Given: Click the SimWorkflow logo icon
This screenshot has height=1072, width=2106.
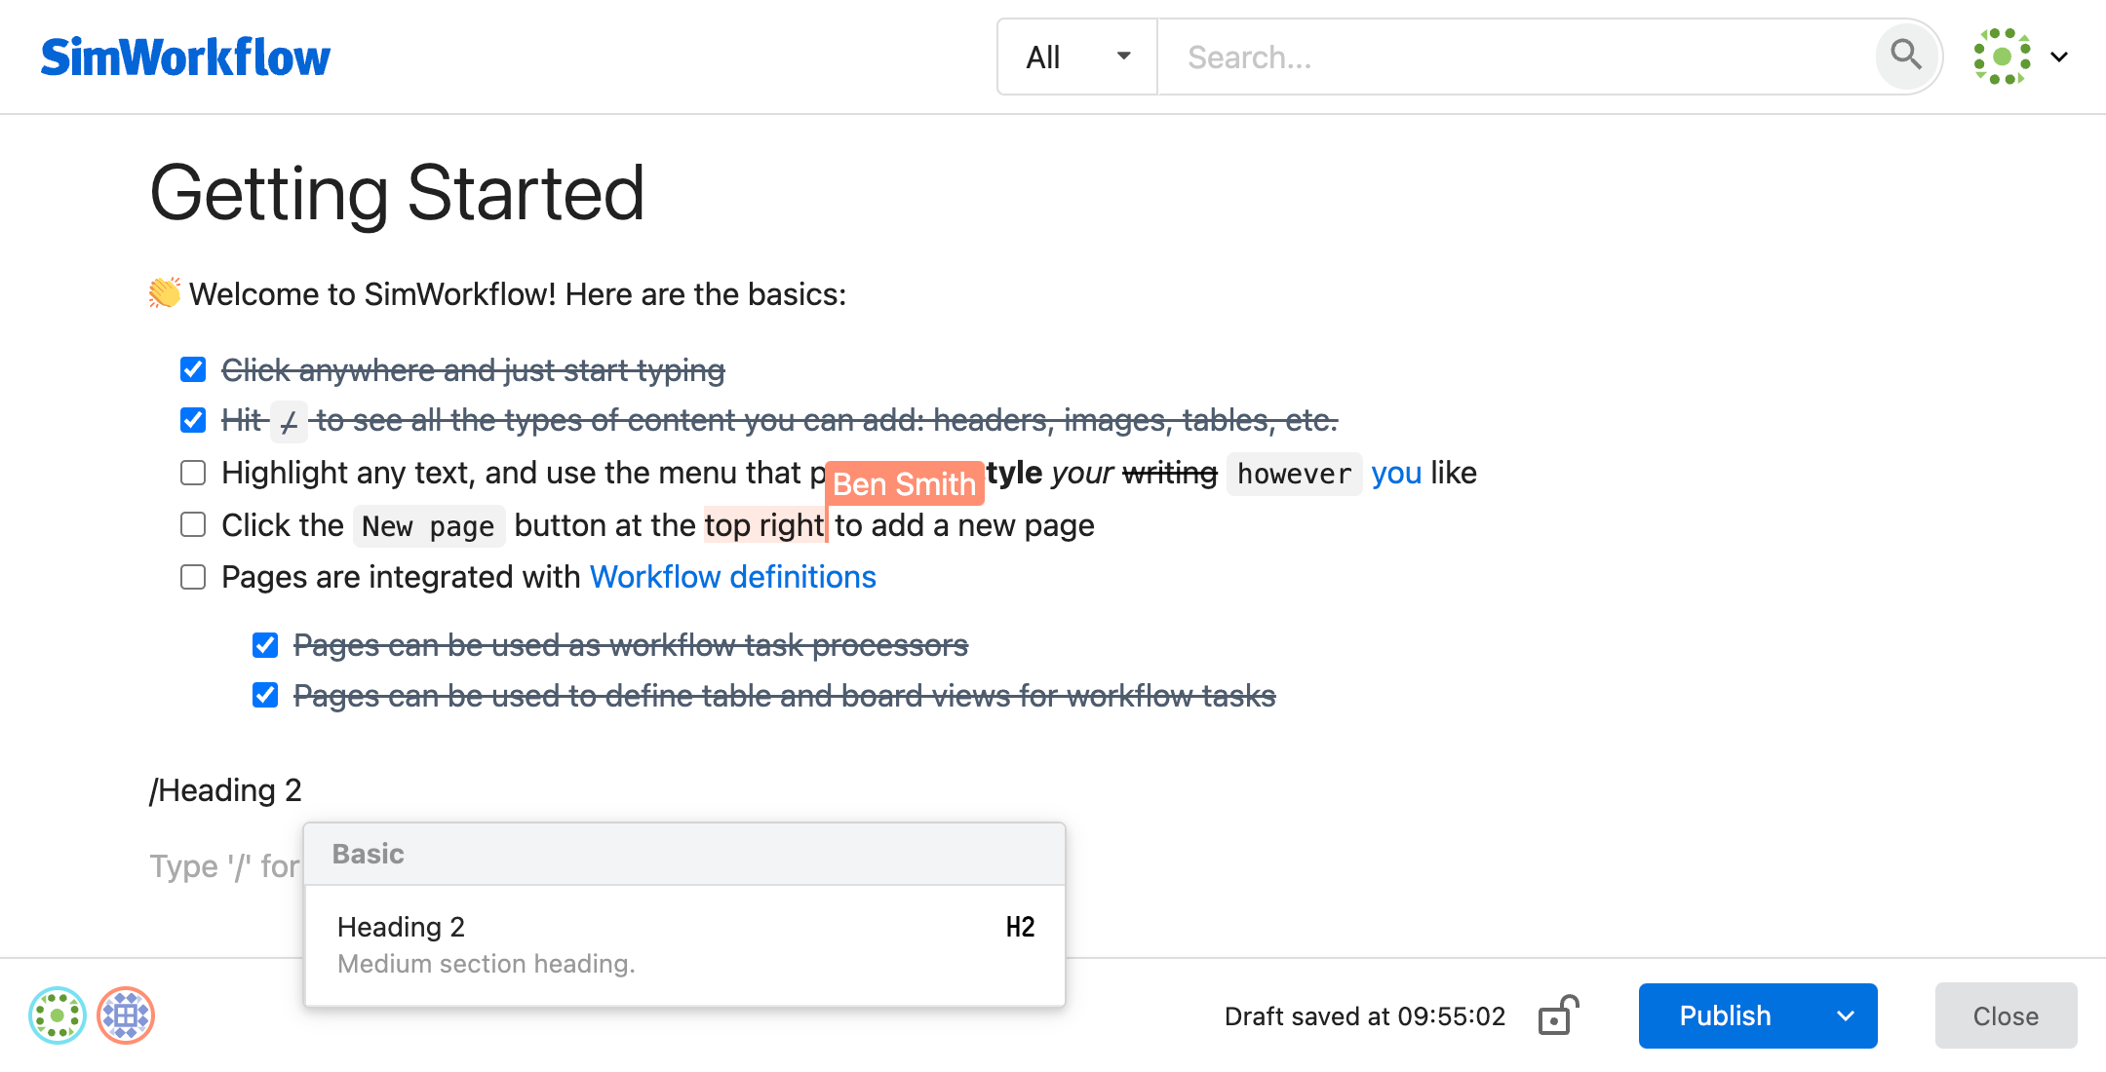Looking at the screenshot, I should 189,55.
